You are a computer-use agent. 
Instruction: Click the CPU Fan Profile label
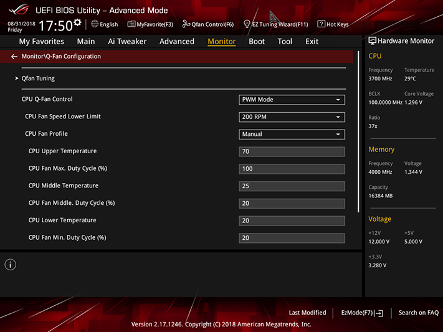[46, 134]
